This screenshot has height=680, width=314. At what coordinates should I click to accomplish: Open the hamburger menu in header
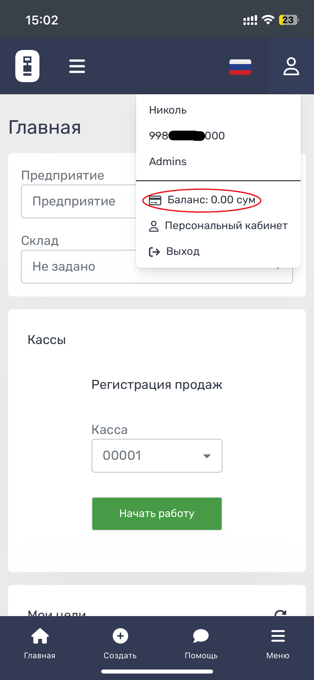coord(77,66)
